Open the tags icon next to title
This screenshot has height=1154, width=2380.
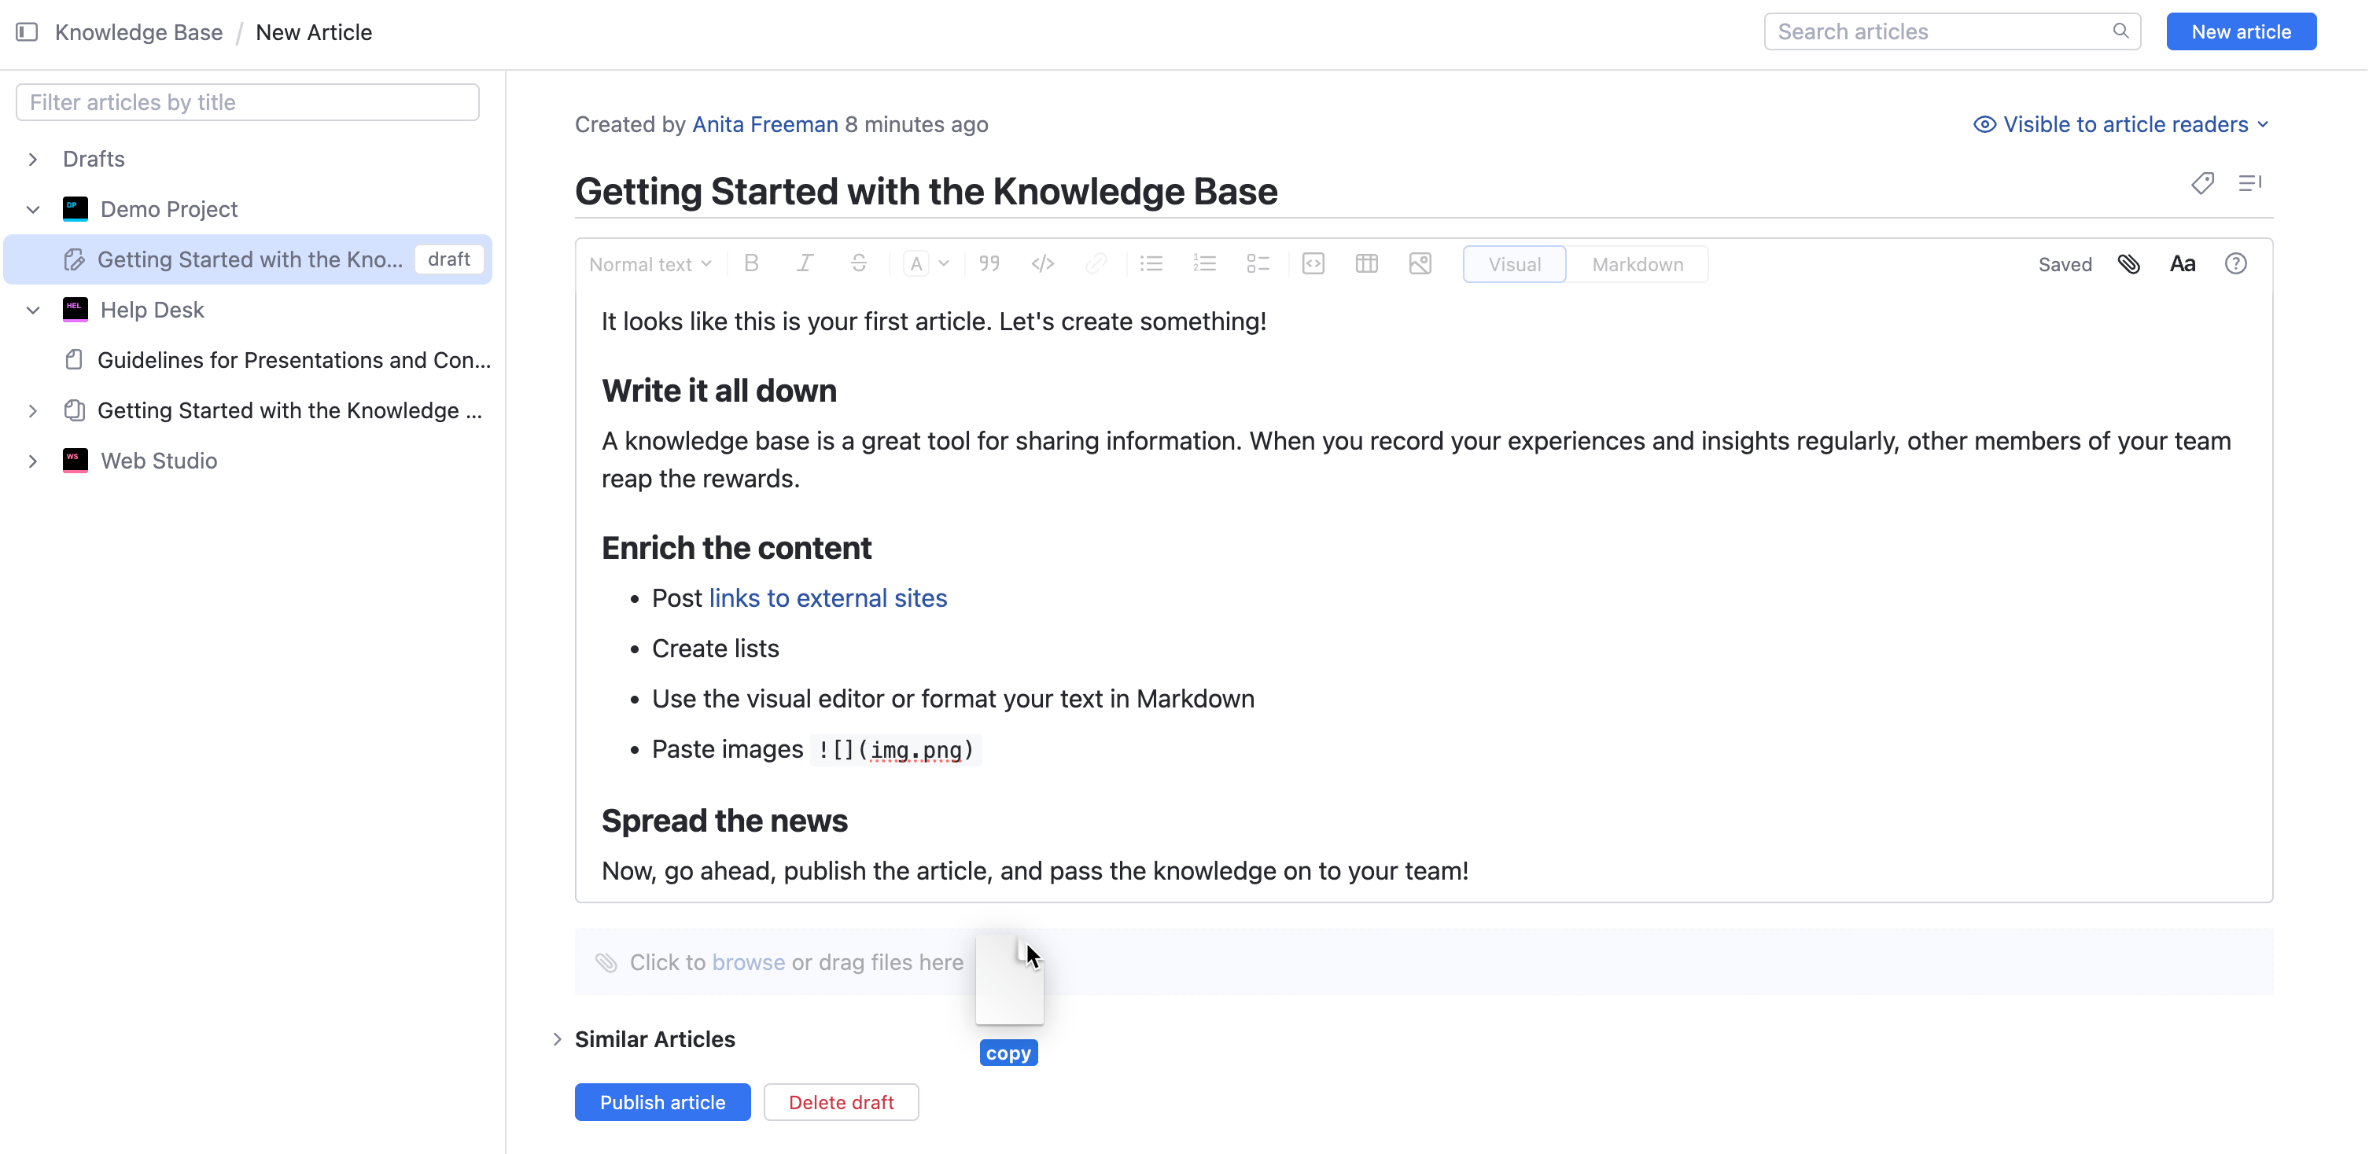click(2201, 183)
